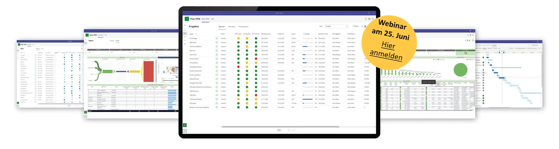Click the person icon in the left sidebar

pyautogui.click(x=185, y=40)
